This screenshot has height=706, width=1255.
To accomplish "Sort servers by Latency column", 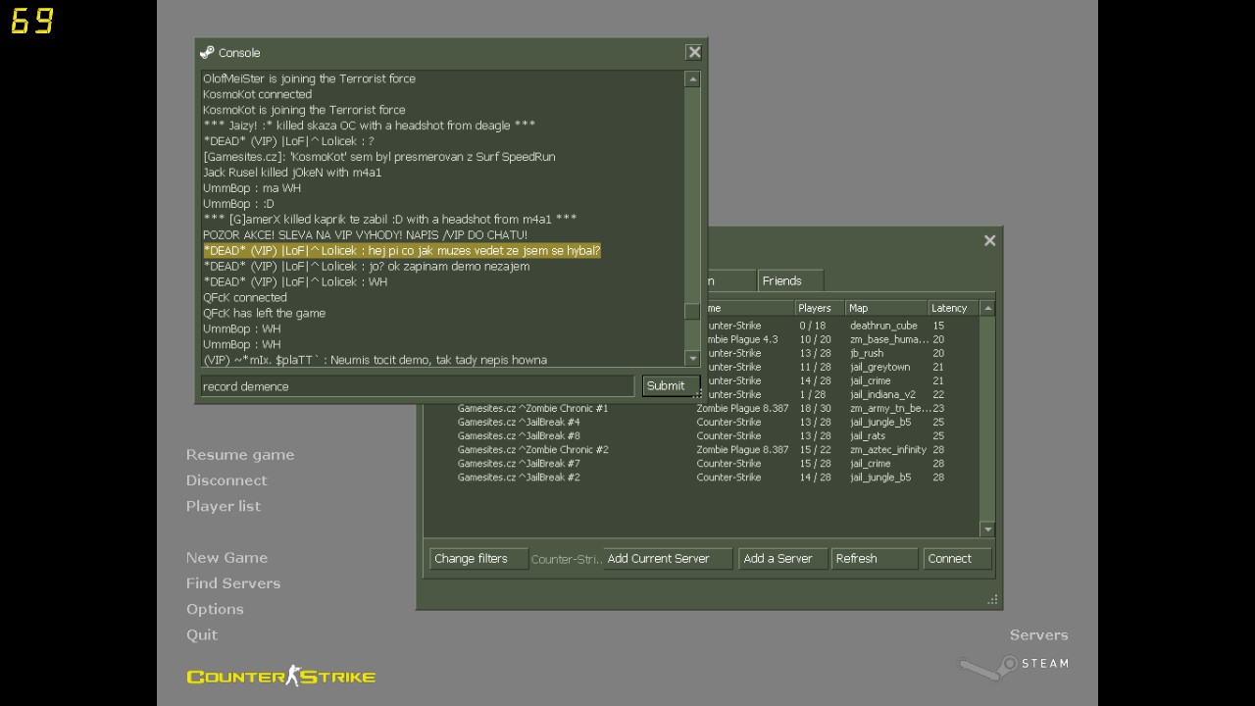I will coord(953,308).
